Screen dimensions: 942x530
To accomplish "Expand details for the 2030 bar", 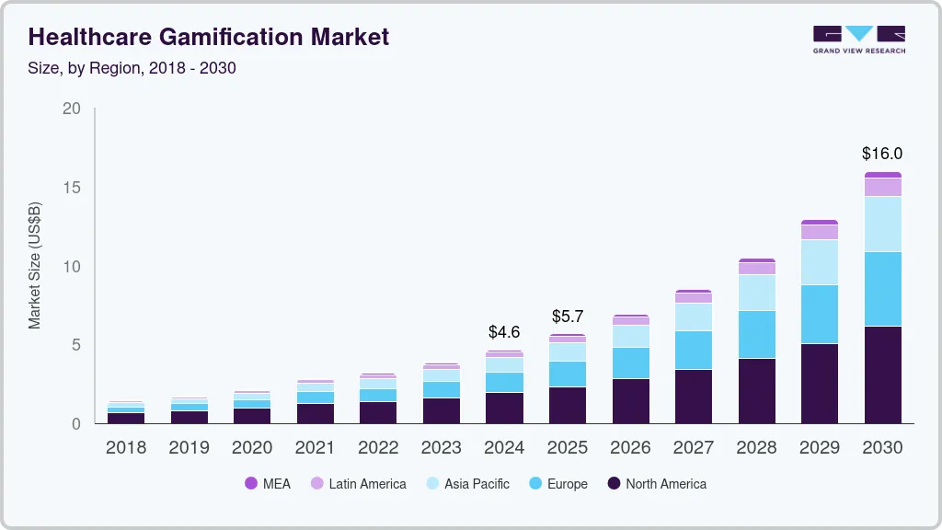I will [882, 294].
